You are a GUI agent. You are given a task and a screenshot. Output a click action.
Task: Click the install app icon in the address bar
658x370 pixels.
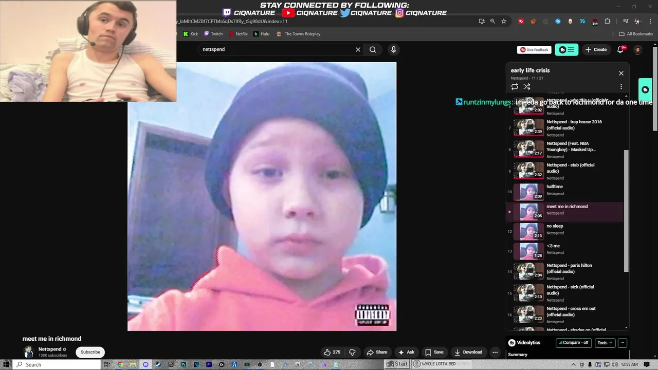coord(481,21)
